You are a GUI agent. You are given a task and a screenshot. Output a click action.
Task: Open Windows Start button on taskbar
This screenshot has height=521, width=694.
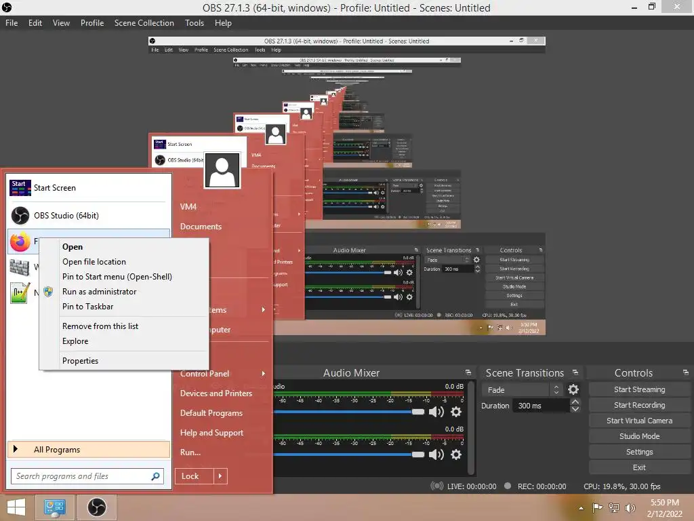(x=16, y=507)
